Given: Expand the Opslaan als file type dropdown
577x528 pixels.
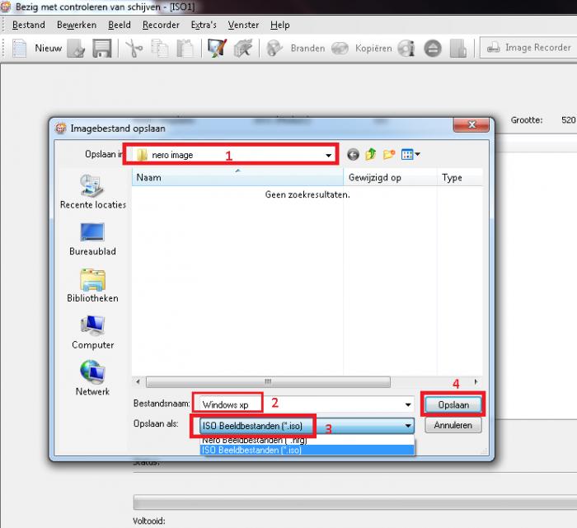Looking at the screenshot, I should click(408, 426).
